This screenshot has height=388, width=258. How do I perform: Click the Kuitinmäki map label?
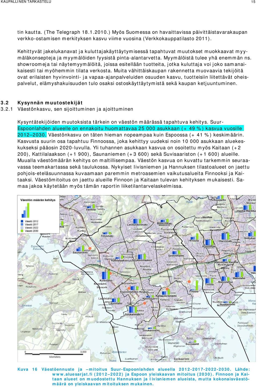[209, 246]
